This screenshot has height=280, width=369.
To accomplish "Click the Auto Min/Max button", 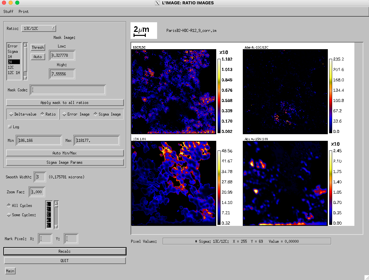I will click(65, 153).
